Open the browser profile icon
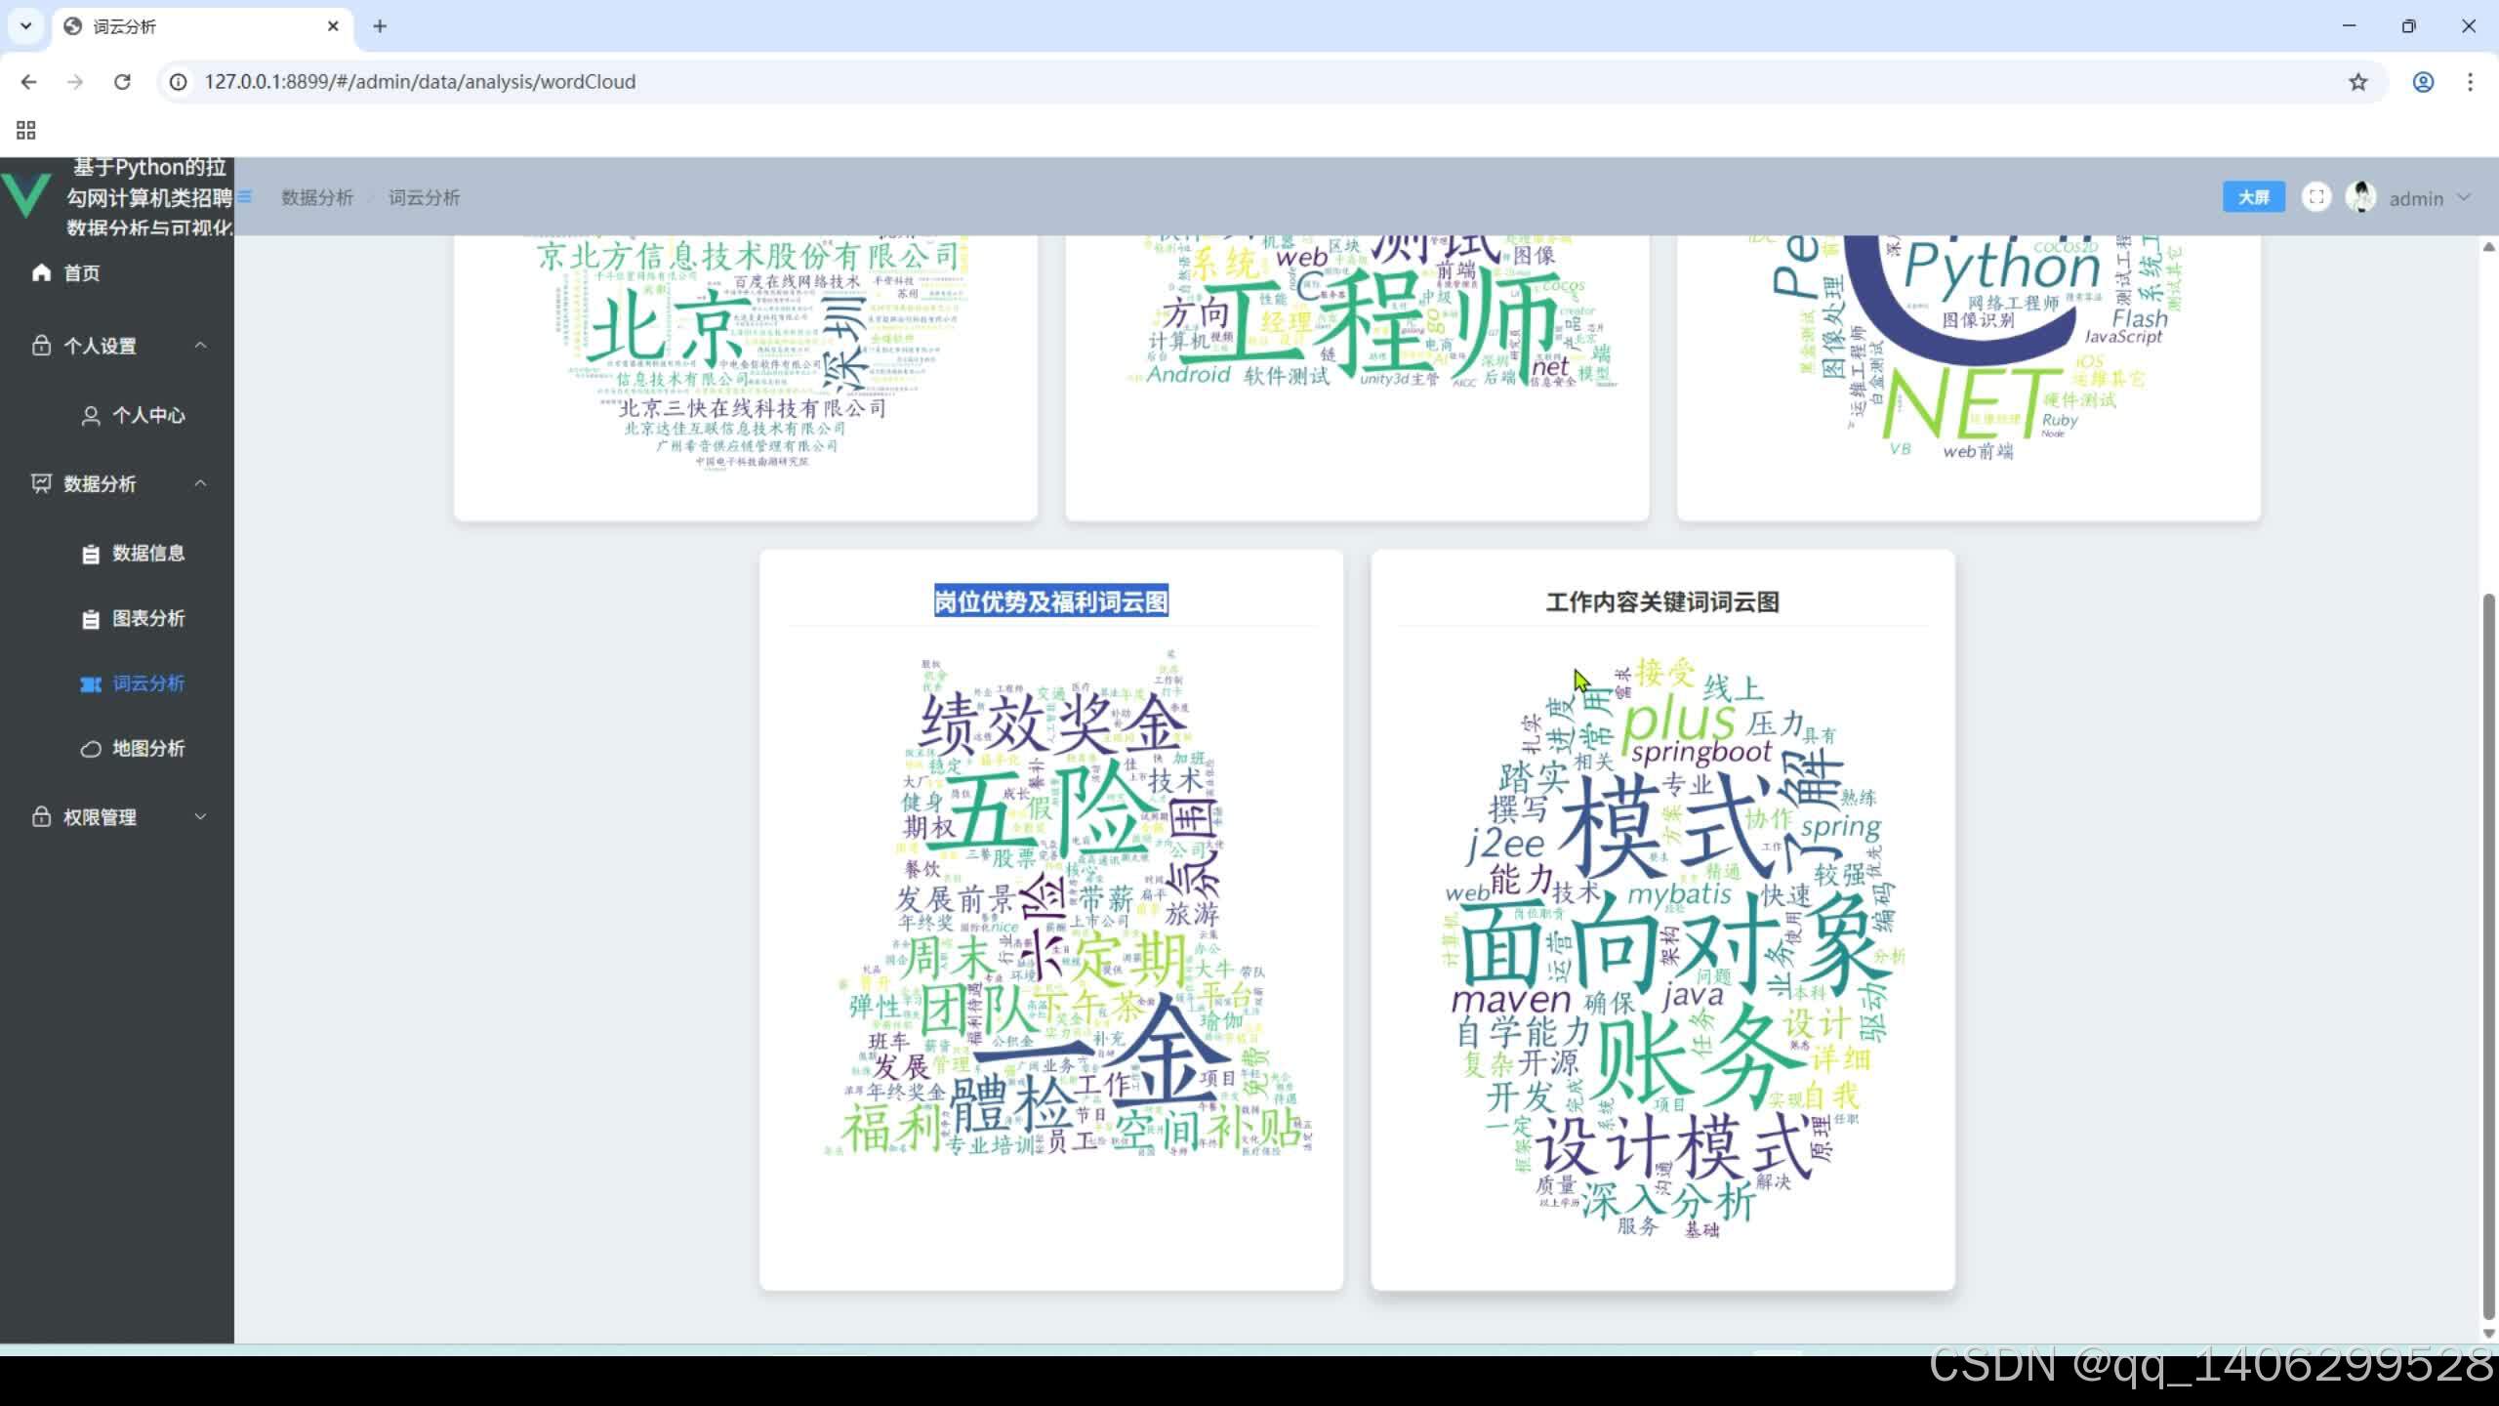2499x1406 pixels. point(2423,82)
